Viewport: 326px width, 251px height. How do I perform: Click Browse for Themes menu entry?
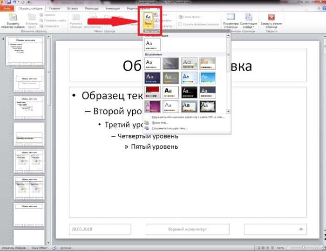tap(160, 123)
